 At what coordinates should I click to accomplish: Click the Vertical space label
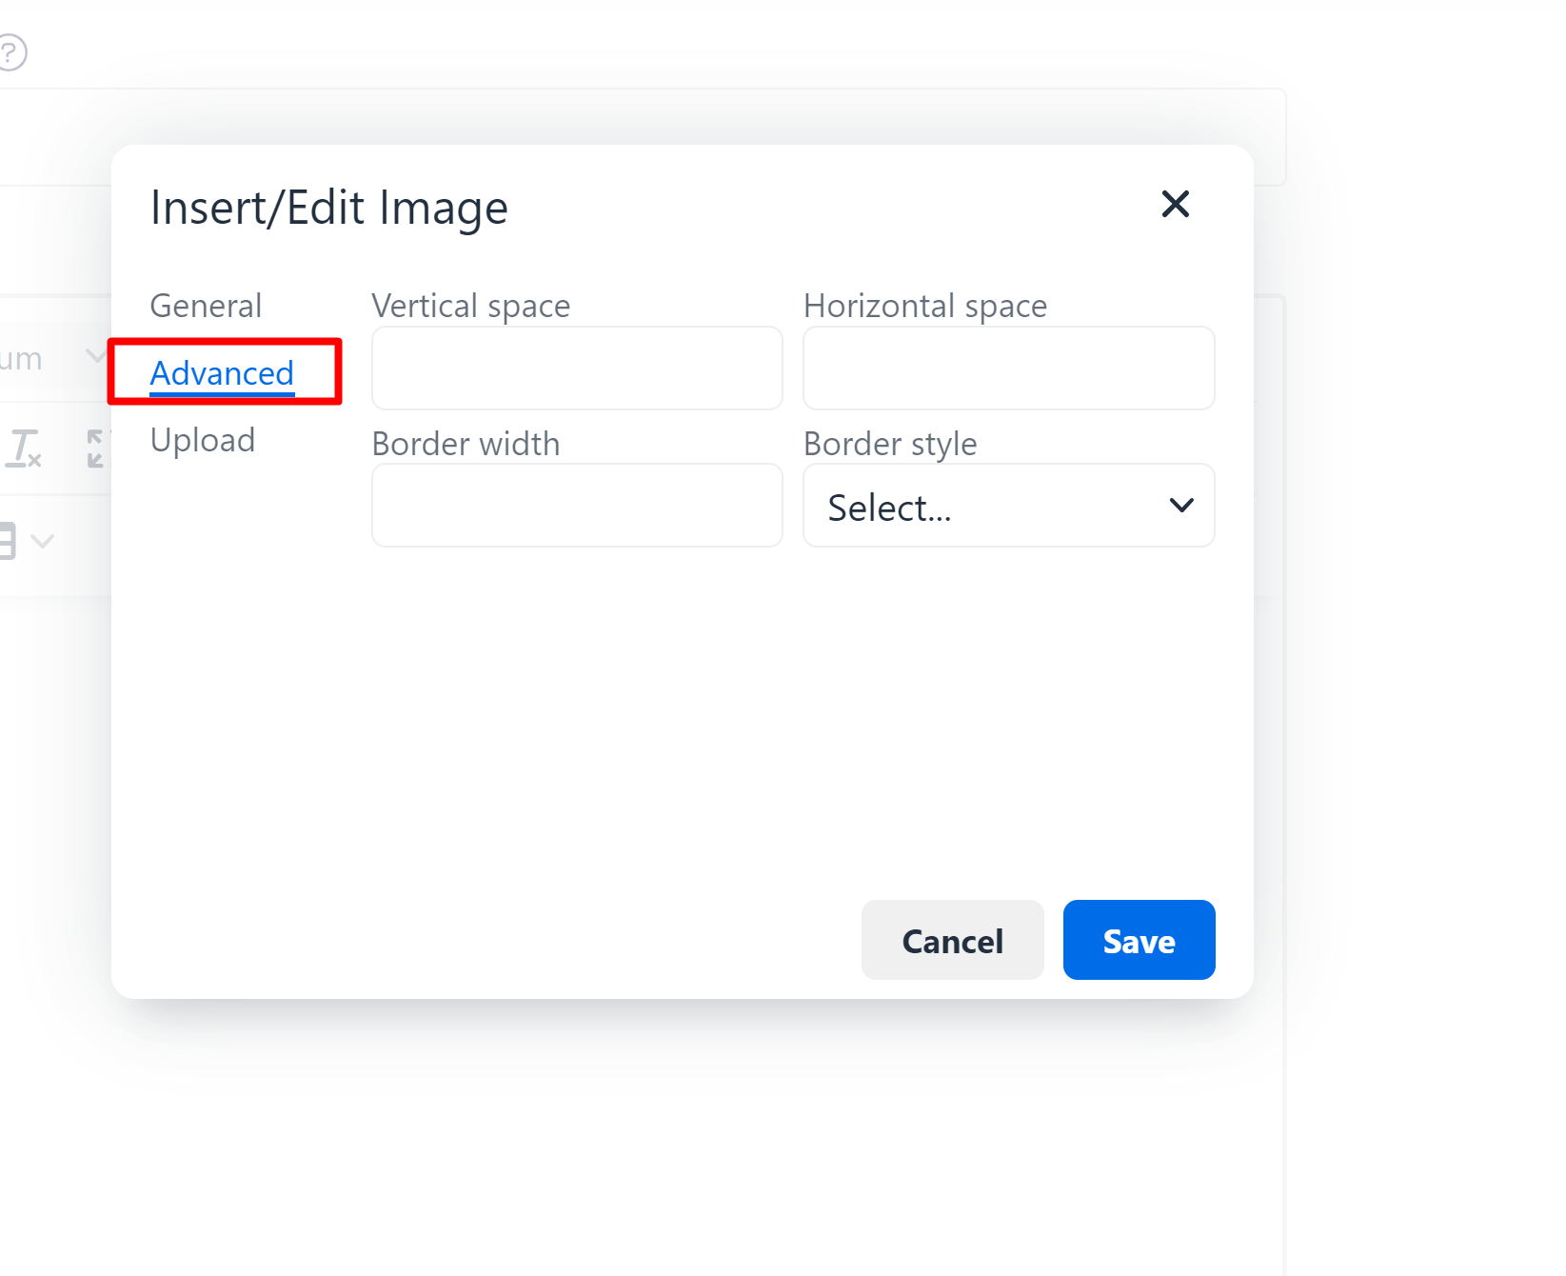coord(470,306)
